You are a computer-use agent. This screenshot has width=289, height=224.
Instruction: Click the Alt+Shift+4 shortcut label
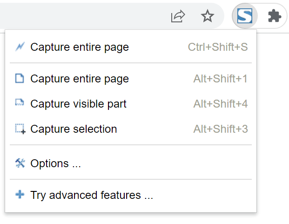pyautogui.click(x=220, y=104)
